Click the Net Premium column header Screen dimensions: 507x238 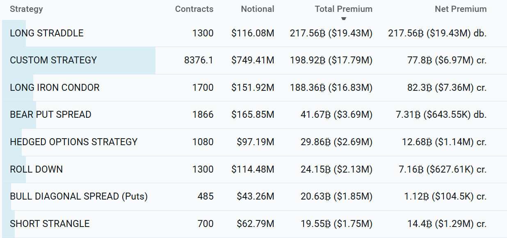460,9
